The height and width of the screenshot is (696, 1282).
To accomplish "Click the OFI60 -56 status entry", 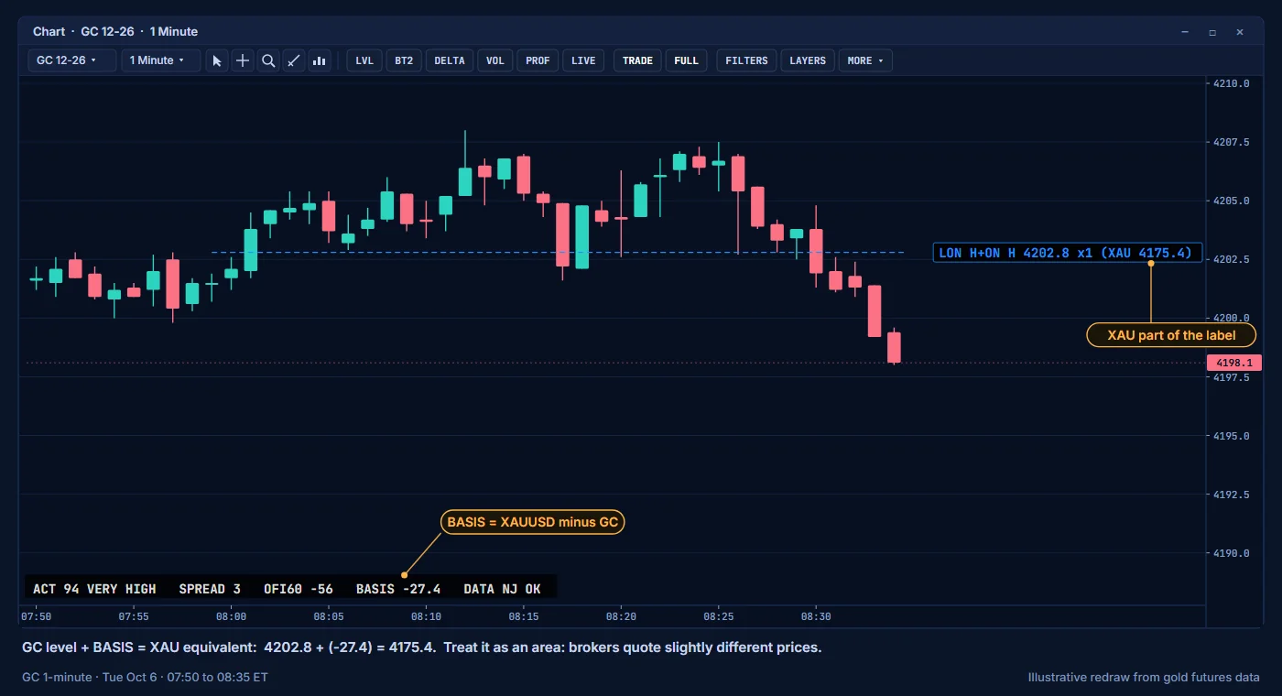I will coord(299,589).
